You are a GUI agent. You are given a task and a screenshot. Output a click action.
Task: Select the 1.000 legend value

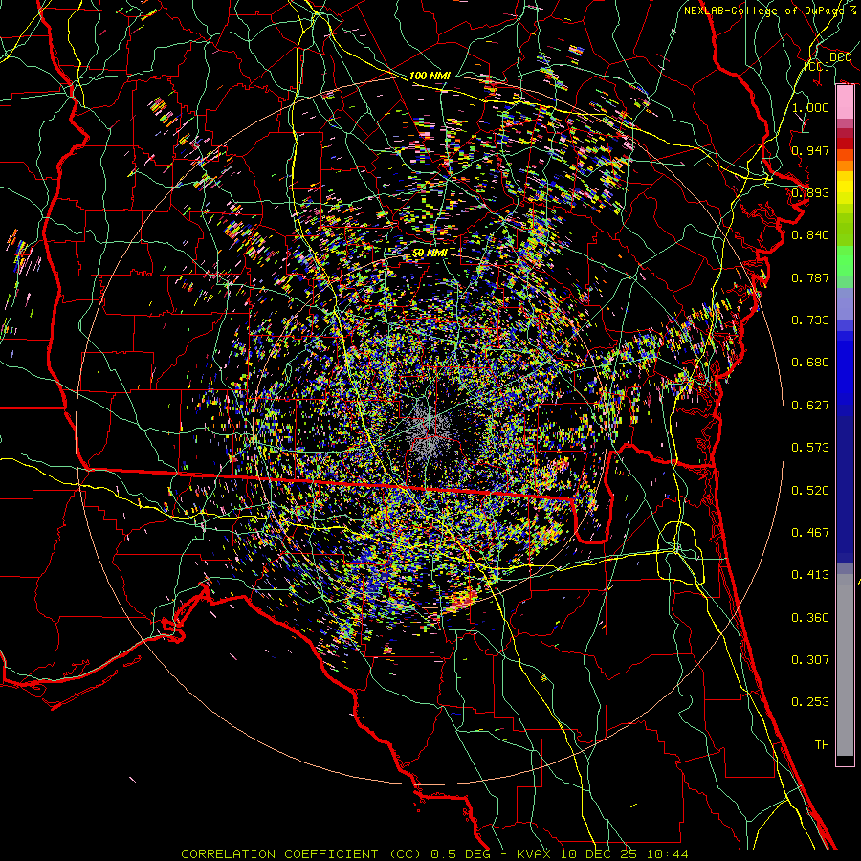[810, 107]
